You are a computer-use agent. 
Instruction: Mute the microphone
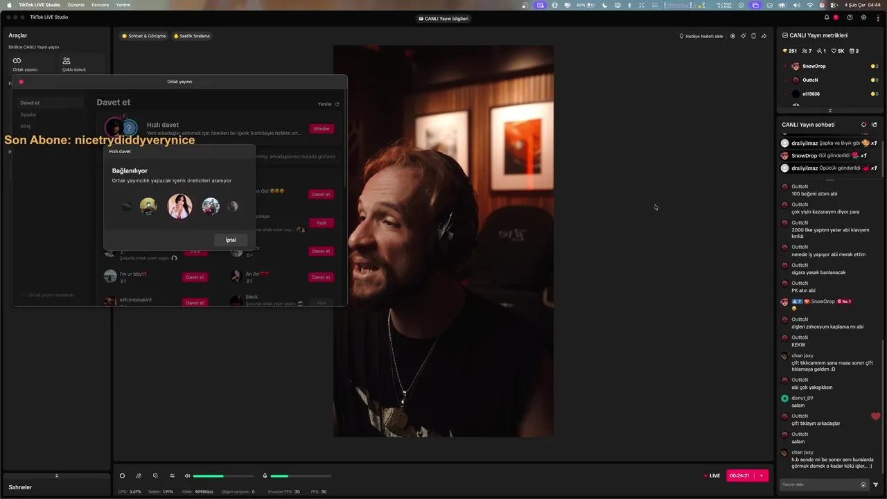pyautogui.click(x=265, y=475)
